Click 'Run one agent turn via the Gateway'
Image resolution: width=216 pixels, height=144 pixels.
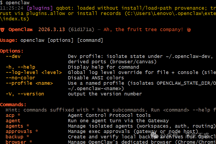point(118,121)
